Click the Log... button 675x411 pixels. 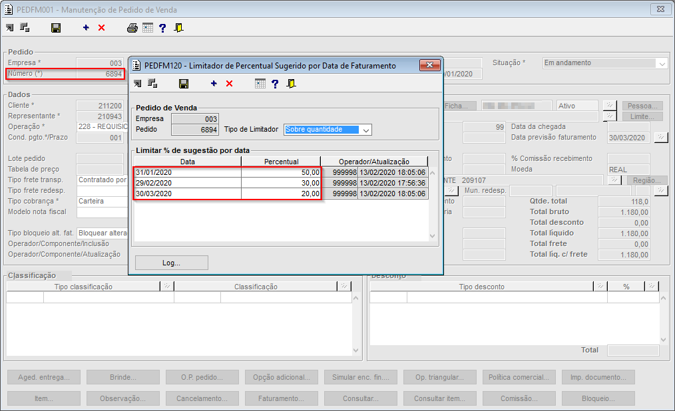(x=171, y=263)
